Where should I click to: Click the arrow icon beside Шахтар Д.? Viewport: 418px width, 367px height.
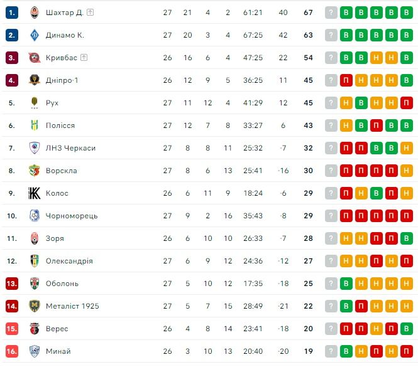click(91, 13)
